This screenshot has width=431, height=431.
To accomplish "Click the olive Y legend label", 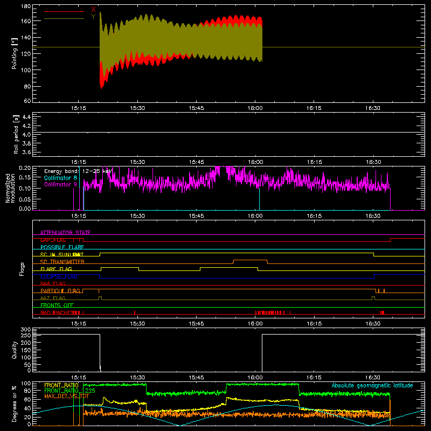I will pyautogui.click(x=93, y=17).
